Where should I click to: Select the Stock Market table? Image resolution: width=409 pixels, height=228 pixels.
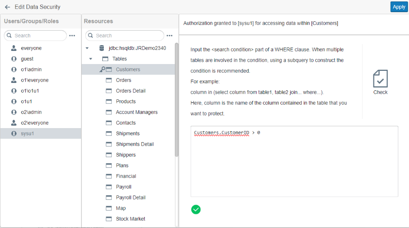point(131,219)
